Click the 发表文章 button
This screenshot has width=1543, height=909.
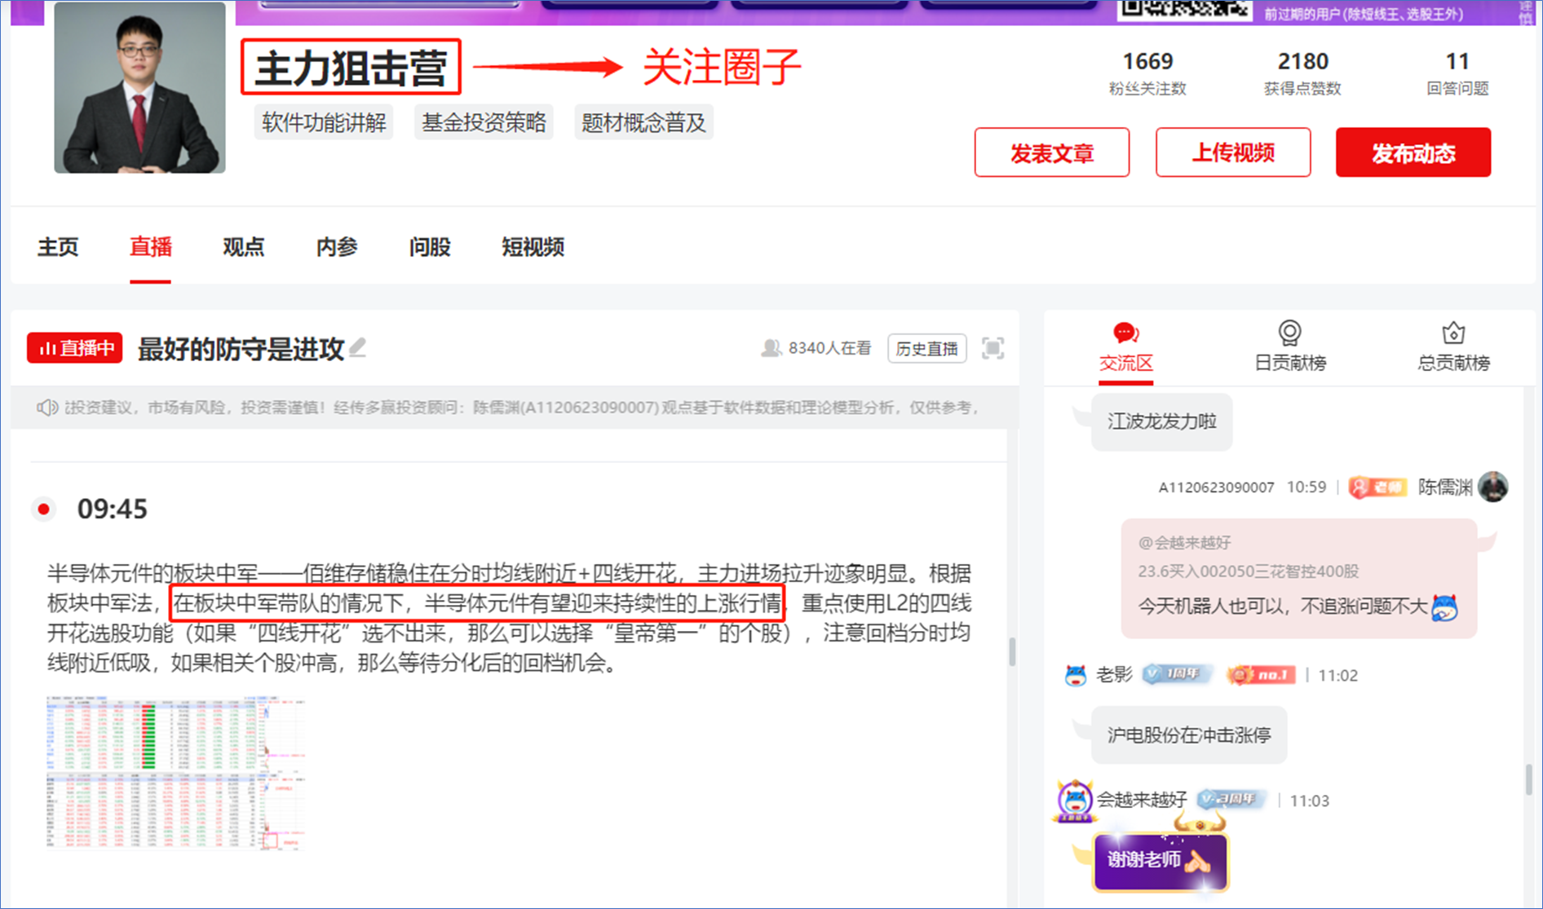1052,152
